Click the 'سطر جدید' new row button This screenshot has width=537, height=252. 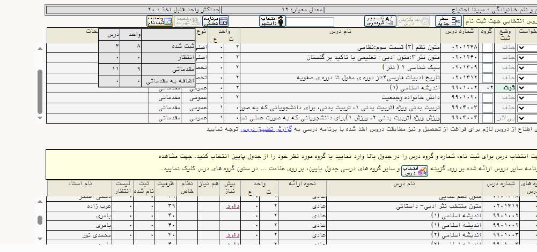[448, 21]
